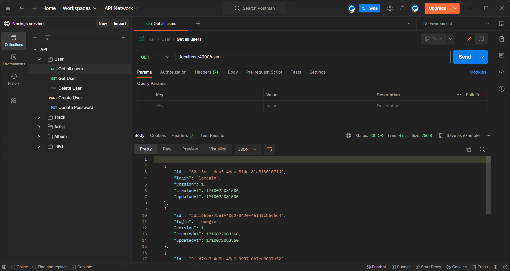The width and height of the screenshot is (510, 271).
Task: Click the request URL field
Action: click(313, 57)
